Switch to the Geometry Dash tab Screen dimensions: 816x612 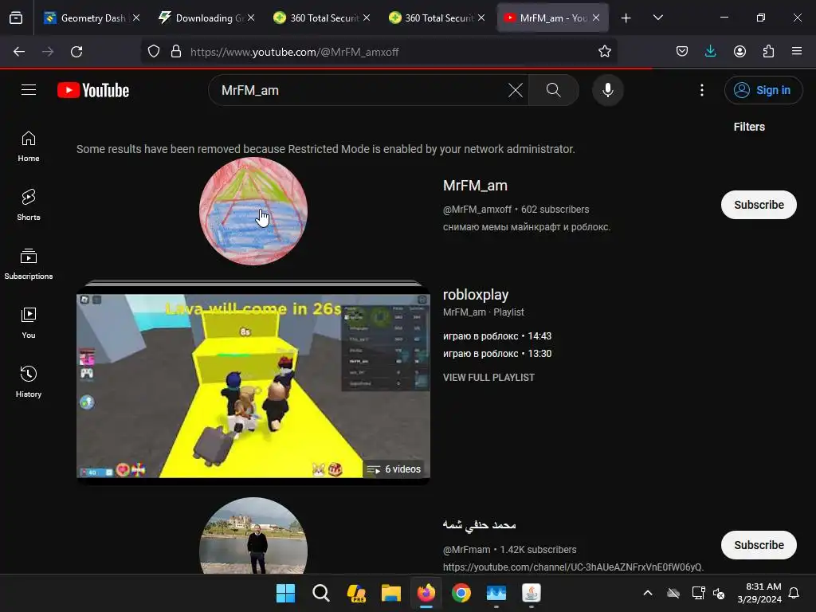coord(92,18)
